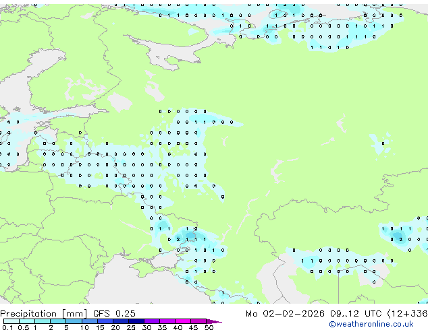
Task: Click the forecast date 'Mo 02-02-2026'
Action: [285, 314]
